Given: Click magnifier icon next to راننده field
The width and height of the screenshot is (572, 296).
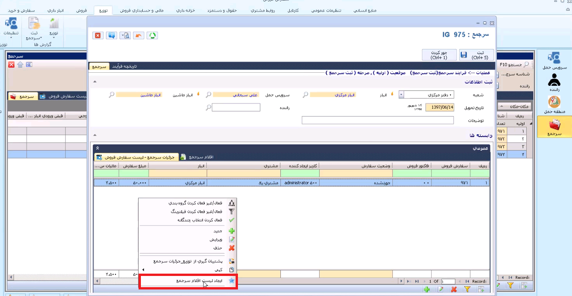Looking at the screenshot, I should point(208,108).
